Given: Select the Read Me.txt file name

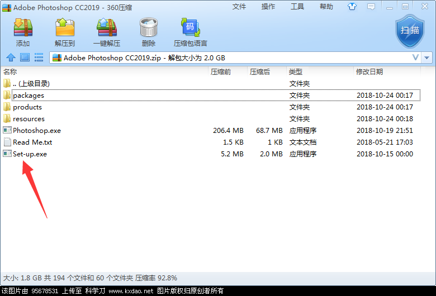Looking at the screenshot, I should pos(32,142).
